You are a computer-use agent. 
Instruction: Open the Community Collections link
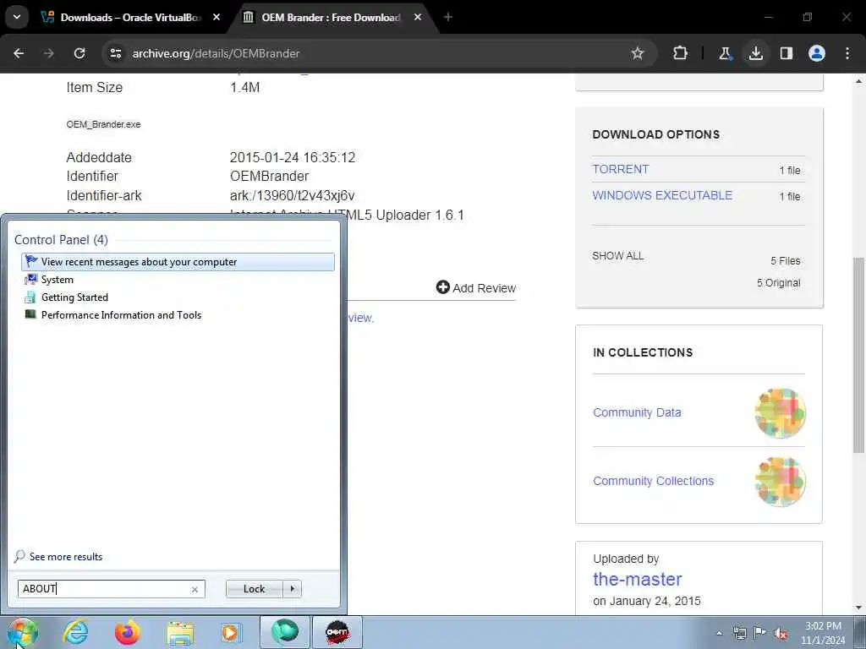click(654, 481)
